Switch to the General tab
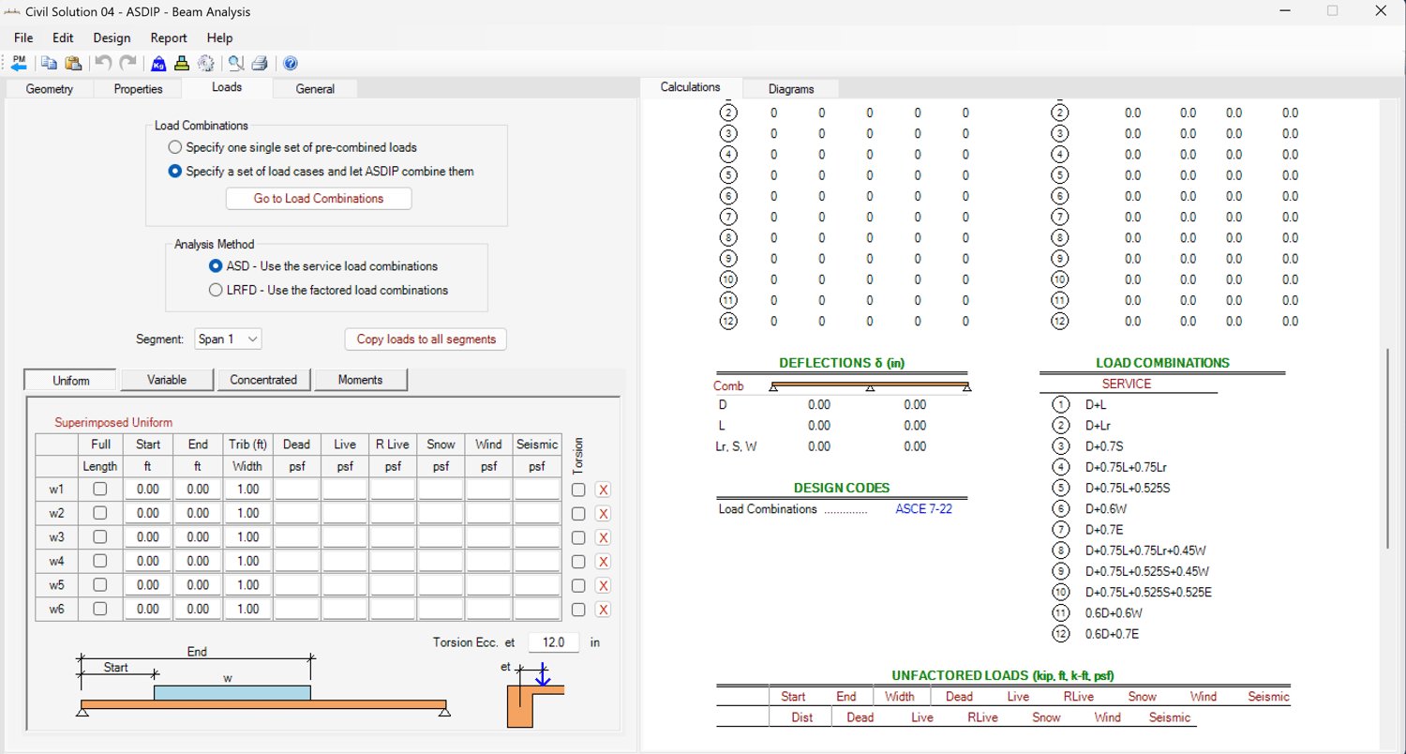 tap(315, 89)
